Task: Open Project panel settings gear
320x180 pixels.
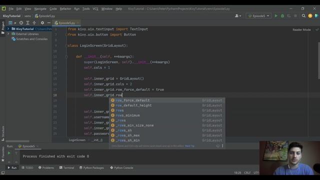Action: pyautogui.click(x=42, y=23)
